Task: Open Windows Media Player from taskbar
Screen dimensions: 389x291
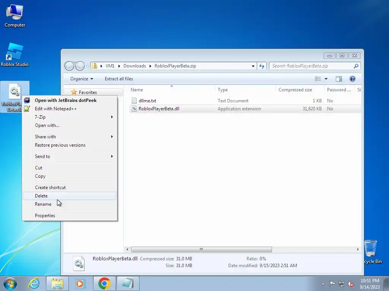Action: coord(80,283)
